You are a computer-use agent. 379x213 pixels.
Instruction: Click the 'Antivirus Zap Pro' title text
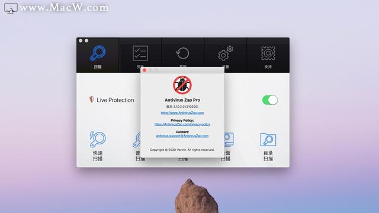point(182,100)
